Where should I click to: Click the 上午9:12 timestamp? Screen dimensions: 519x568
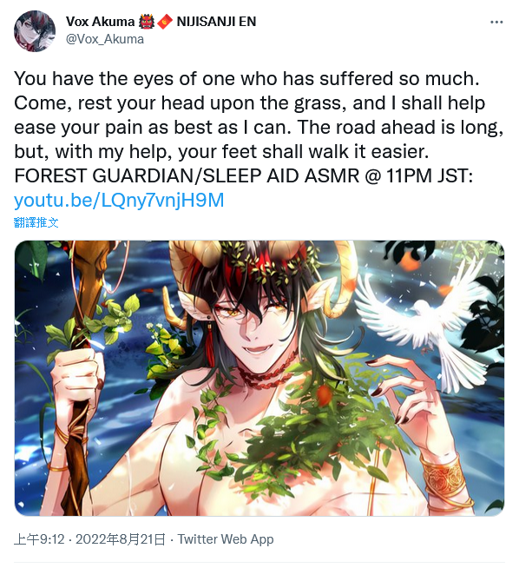[x=39, y=539]
